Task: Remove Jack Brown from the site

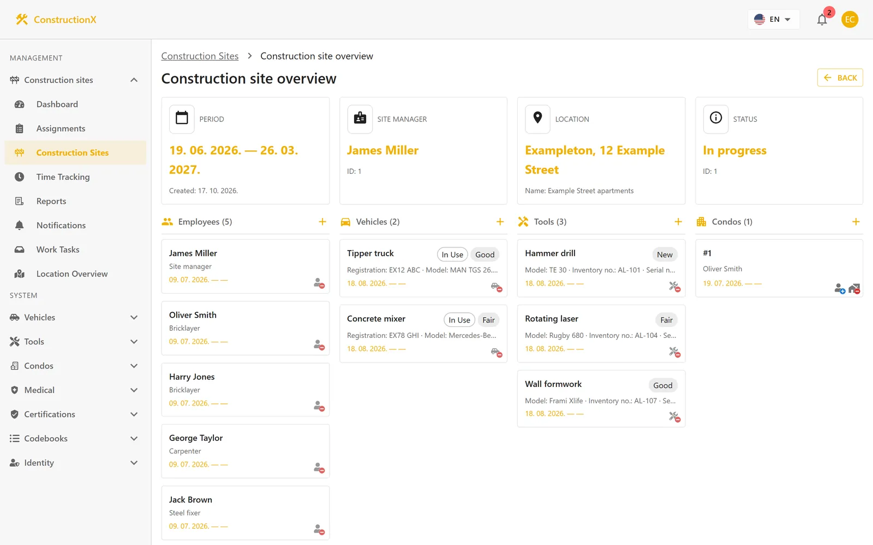Action: point(319,529)
